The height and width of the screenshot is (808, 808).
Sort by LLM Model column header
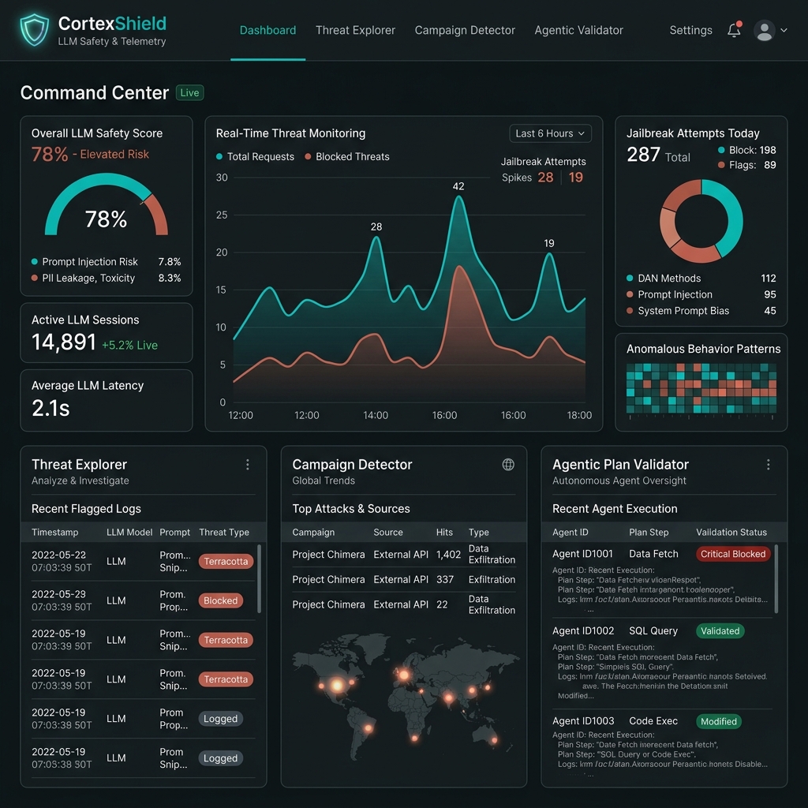coord(129,533)
